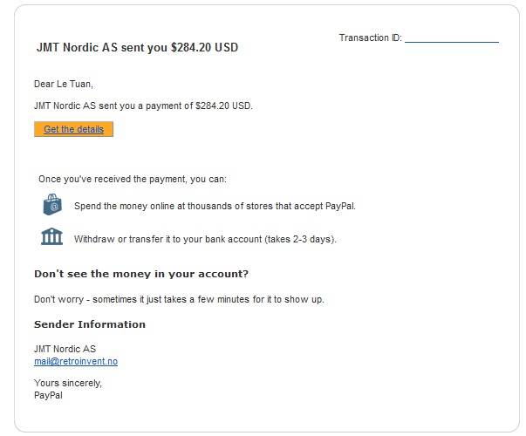Screen dimensions: 526x436
Task: Click the 'Don't worry' reassurance sentence
Action: click(178, 299)
